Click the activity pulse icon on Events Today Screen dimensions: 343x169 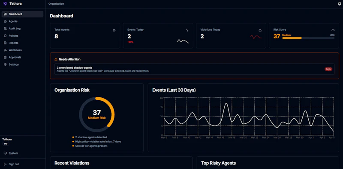point(187,30)
